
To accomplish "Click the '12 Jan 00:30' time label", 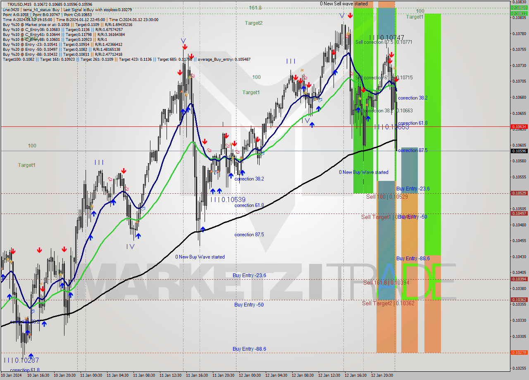I will [250, 375].
